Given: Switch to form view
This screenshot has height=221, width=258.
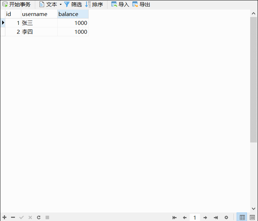Looking at the screenshot, I should [252, 217].
